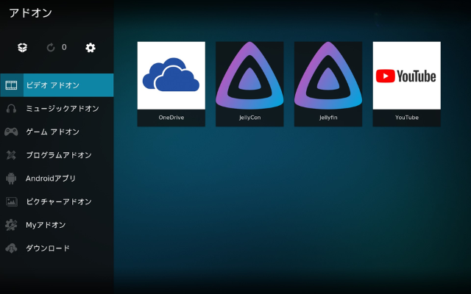Open add-on settings gear icon

tap(91, 48)
